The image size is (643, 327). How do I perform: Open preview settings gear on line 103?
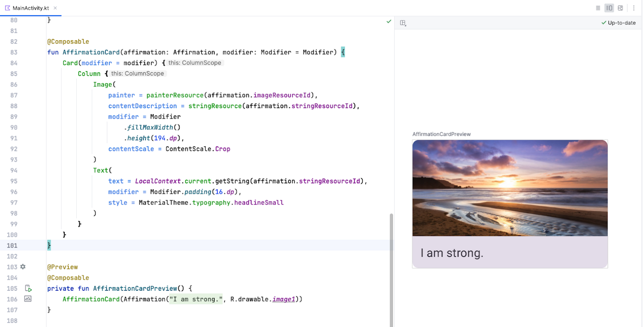(23, 267)
